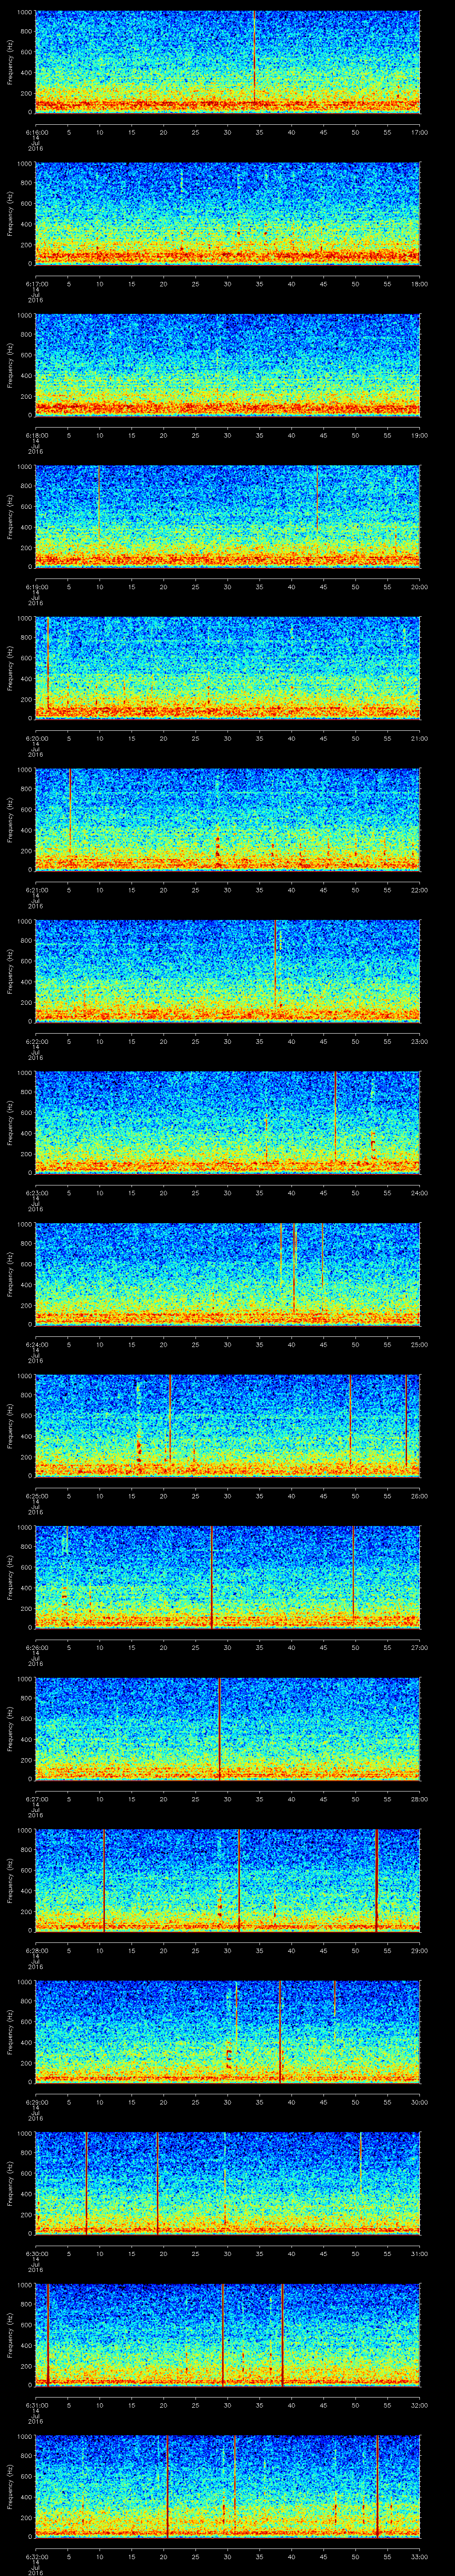Click the 6:19:00 start time label
The image size is (455, 2576).
click(x=36, y=587)
